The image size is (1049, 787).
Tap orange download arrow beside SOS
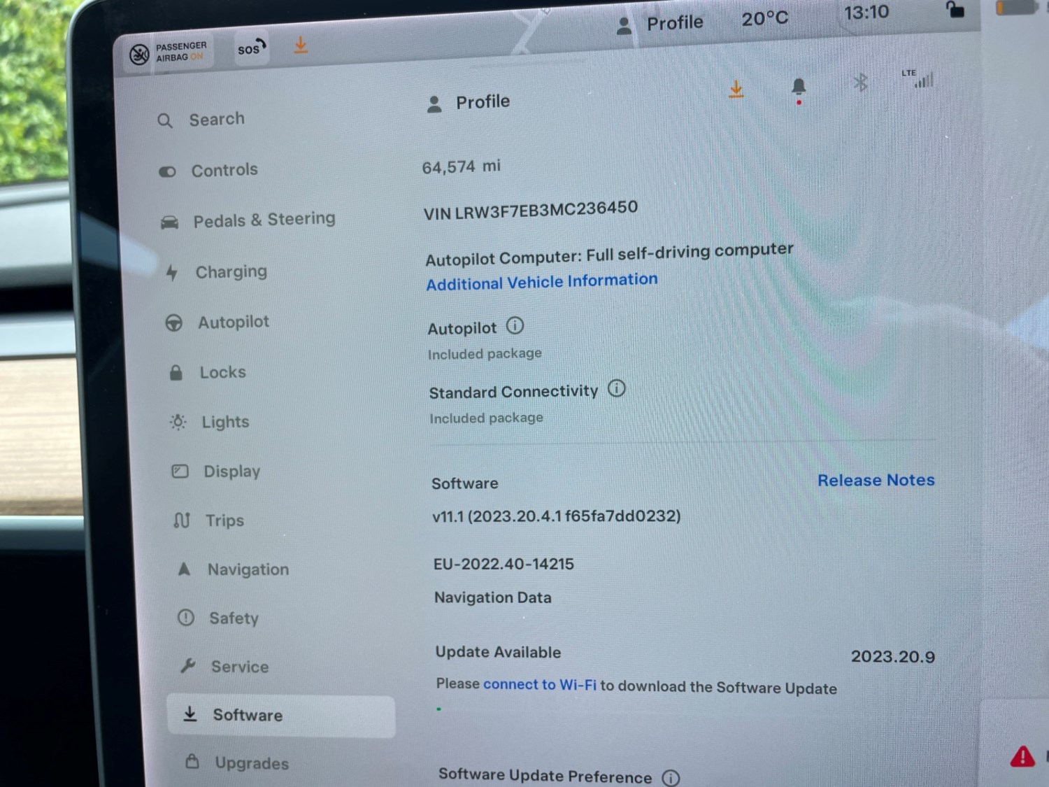click(301, 45)
